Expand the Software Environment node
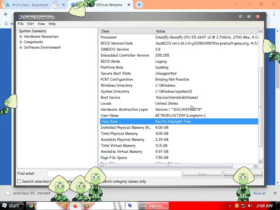 click(21, 48)
